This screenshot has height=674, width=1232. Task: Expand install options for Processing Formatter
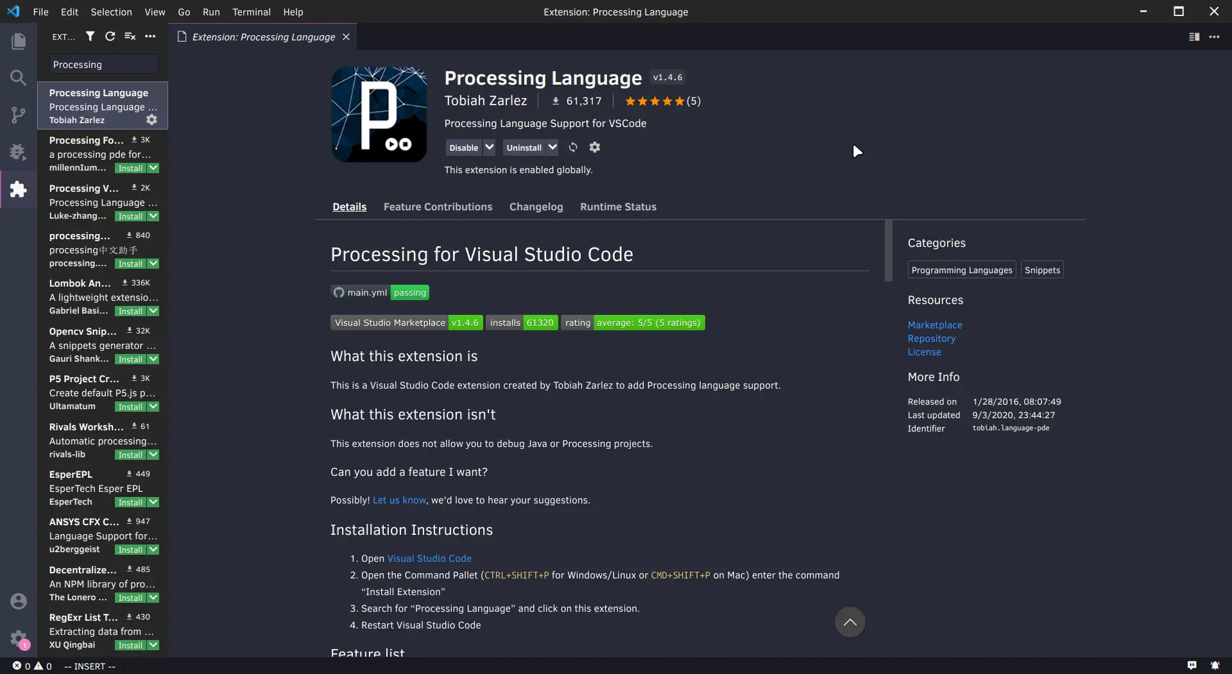pos(153,168)
